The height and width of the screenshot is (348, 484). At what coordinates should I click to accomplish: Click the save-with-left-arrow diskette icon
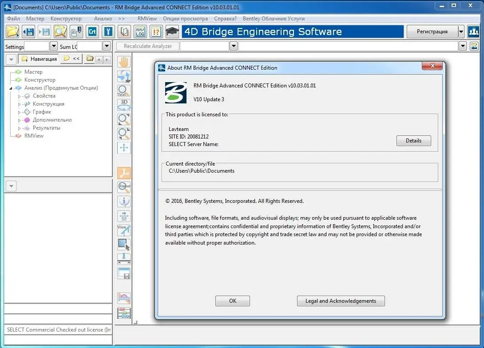[28, 32]
